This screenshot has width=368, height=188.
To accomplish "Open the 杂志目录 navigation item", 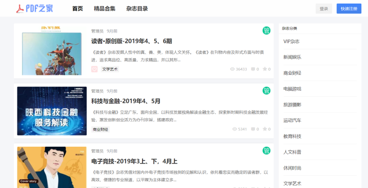I will coord(137,9).
